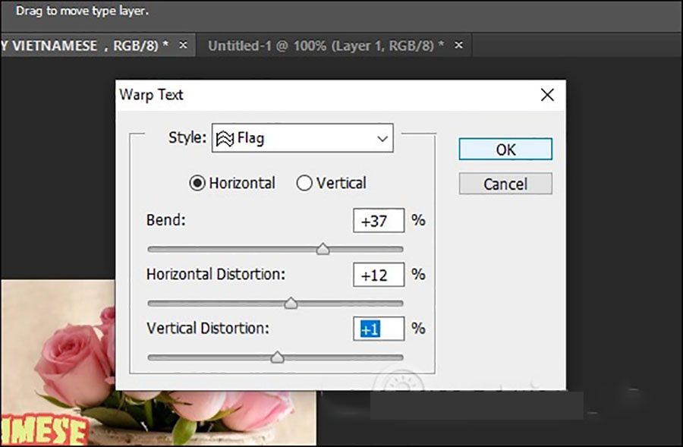Click Cancel to discard warp
The width and height of the screenshot is (683, 447).
505,184
